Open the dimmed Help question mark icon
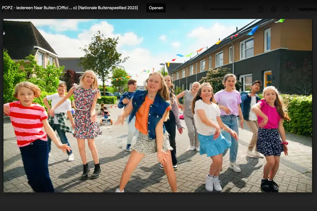317x211 pixels. click(260, 9)
